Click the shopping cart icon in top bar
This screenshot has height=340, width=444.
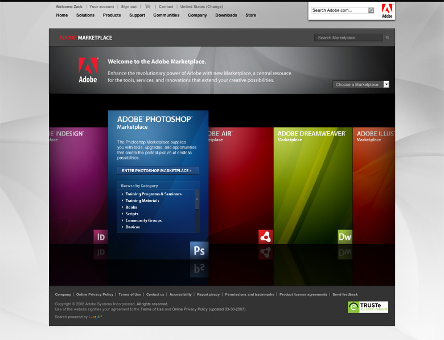point(147,6)
